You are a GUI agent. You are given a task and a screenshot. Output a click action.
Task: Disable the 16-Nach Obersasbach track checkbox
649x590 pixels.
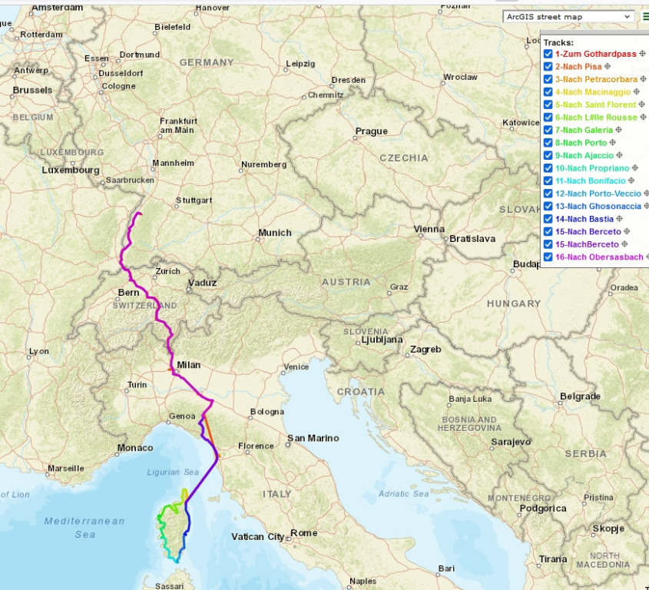548,257
